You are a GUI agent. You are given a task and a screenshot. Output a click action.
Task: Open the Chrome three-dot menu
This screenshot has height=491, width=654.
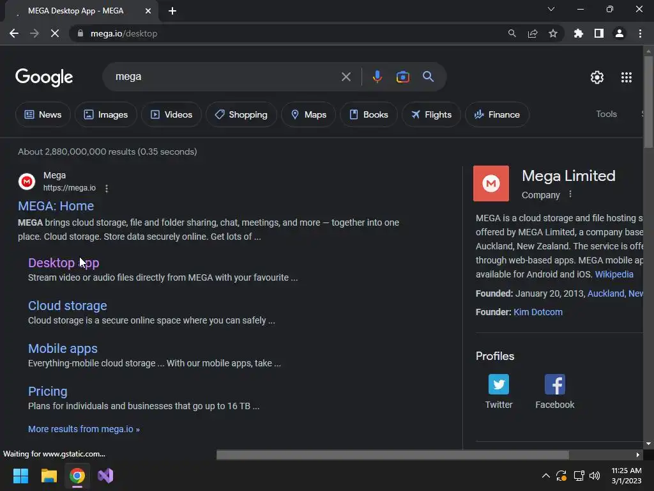[x=640, y=33]
